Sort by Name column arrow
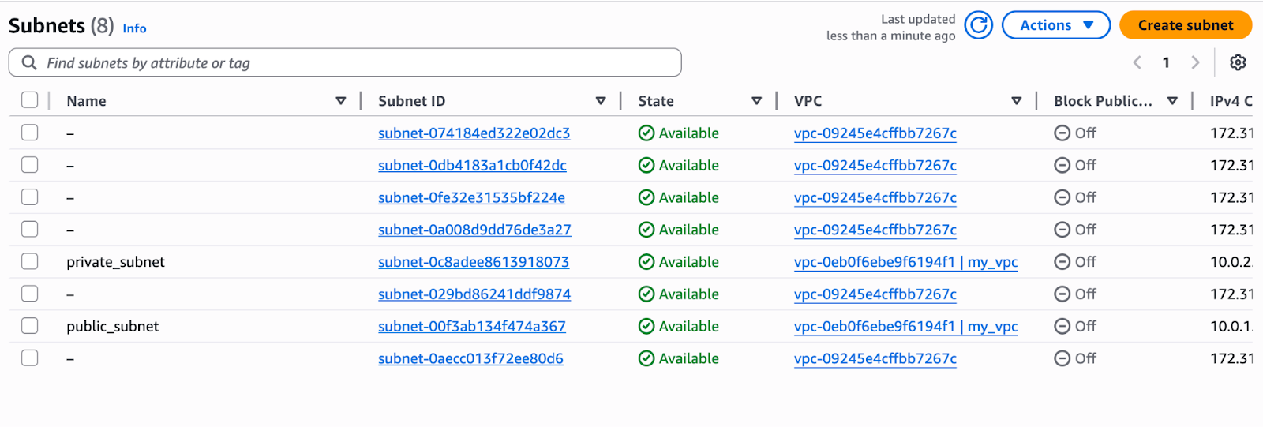This screenshot has width=1263, height=427. click(341, 101)
